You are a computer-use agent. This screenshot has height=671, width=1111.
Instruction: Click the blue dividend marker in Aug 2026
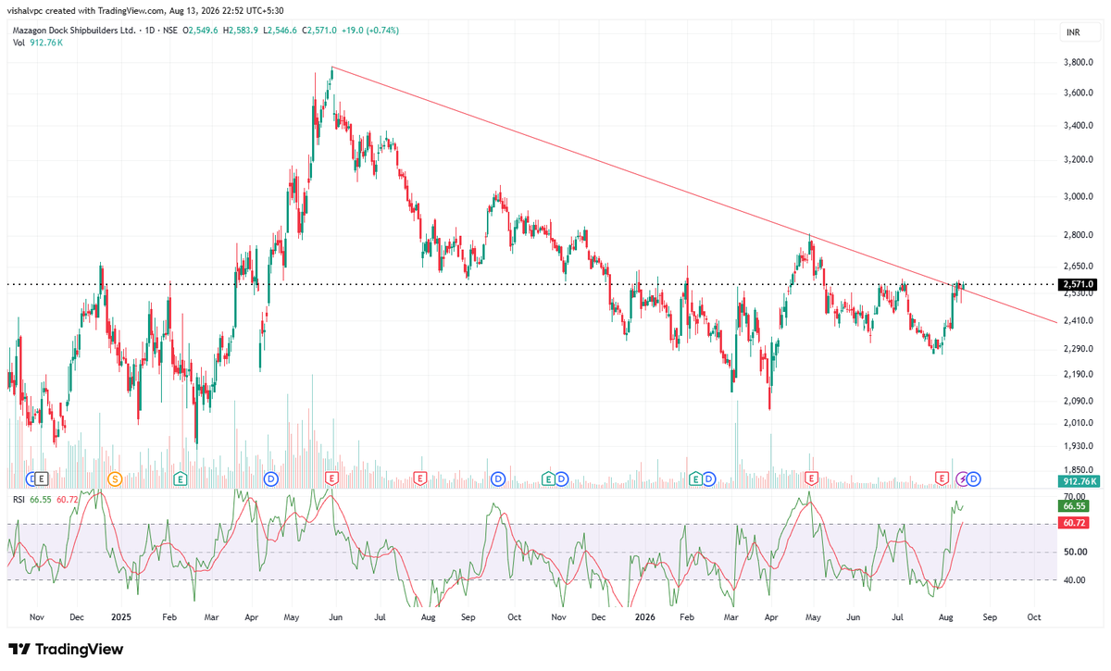[974, 478]
